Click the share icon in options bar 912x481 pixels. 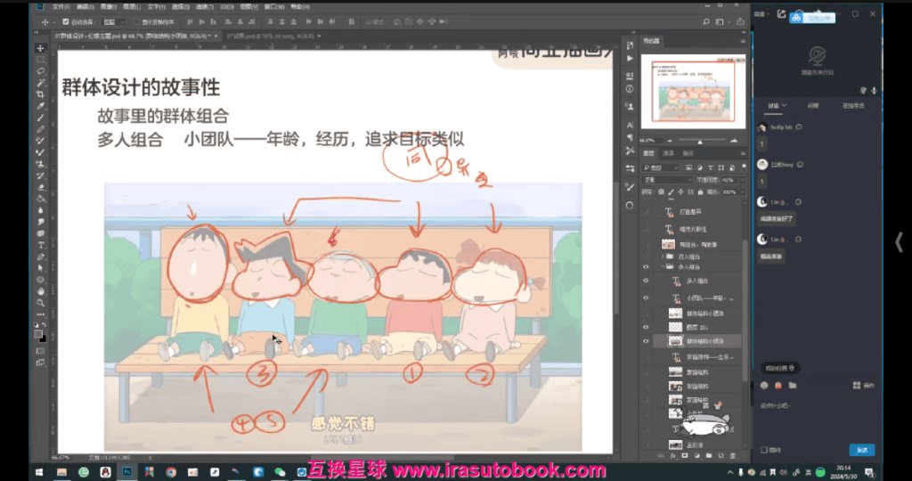pyautogui.click(x=740, y=22)
